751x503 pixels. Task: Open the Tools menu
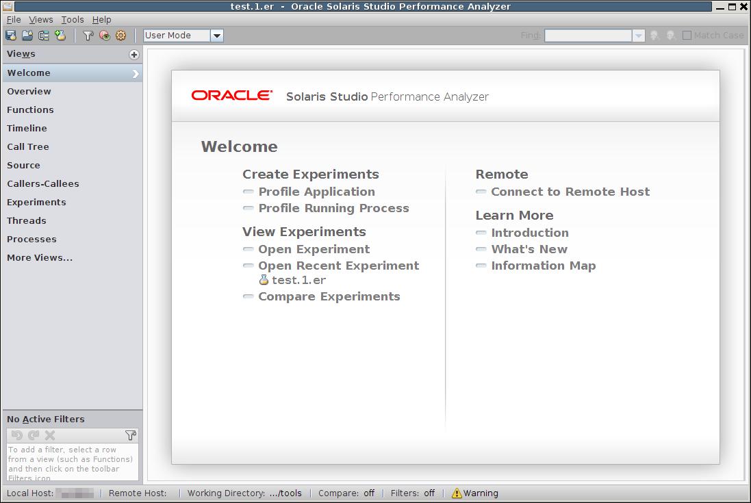73,20
